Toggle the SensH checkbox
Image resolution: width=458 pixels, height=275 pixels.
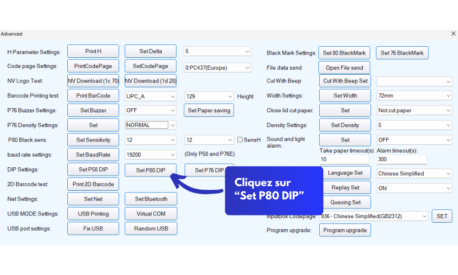coord(240,140)
